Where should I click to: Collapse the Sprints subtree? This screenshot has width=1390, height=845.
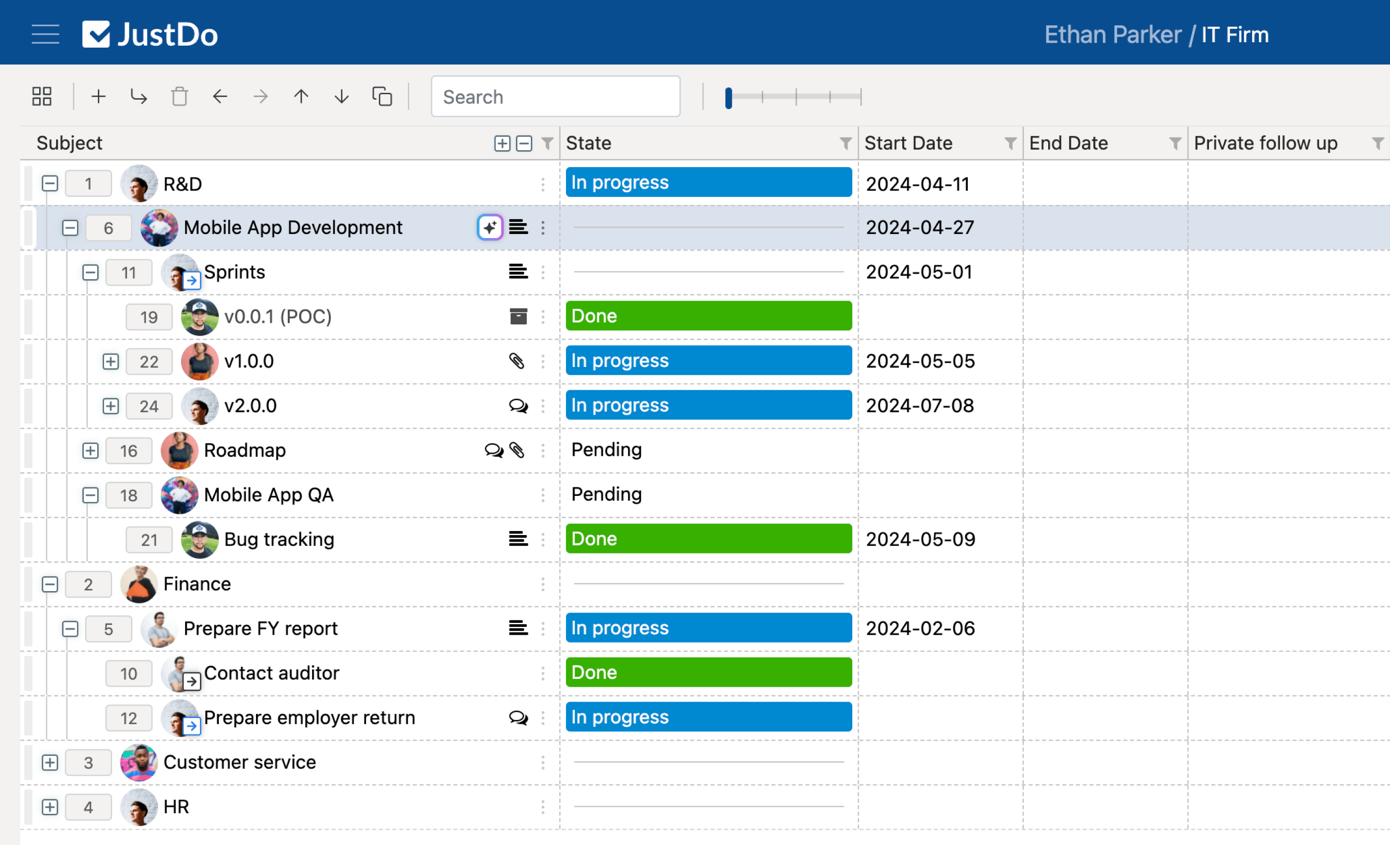tap(90, 272)
